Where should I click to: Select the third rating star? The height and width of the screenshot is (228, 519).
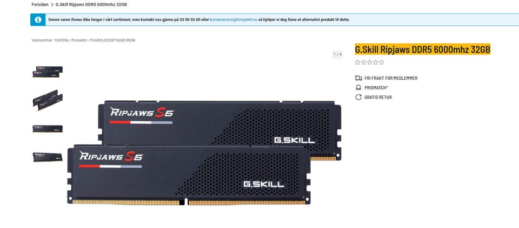click(370, 63)
